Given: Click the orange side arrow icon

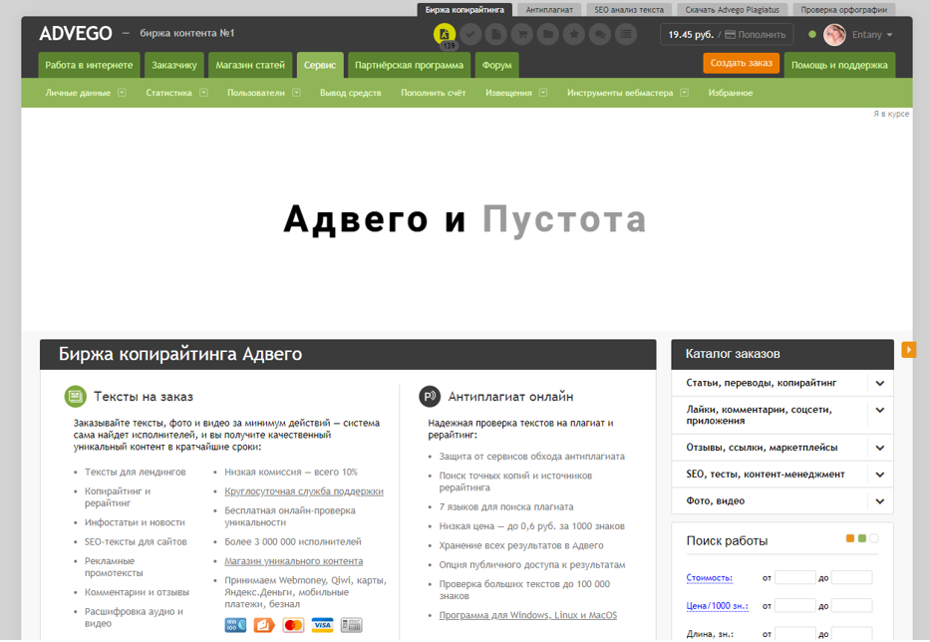Looking at the screenshot, I should pyautogui.click(x=908, y=350).
